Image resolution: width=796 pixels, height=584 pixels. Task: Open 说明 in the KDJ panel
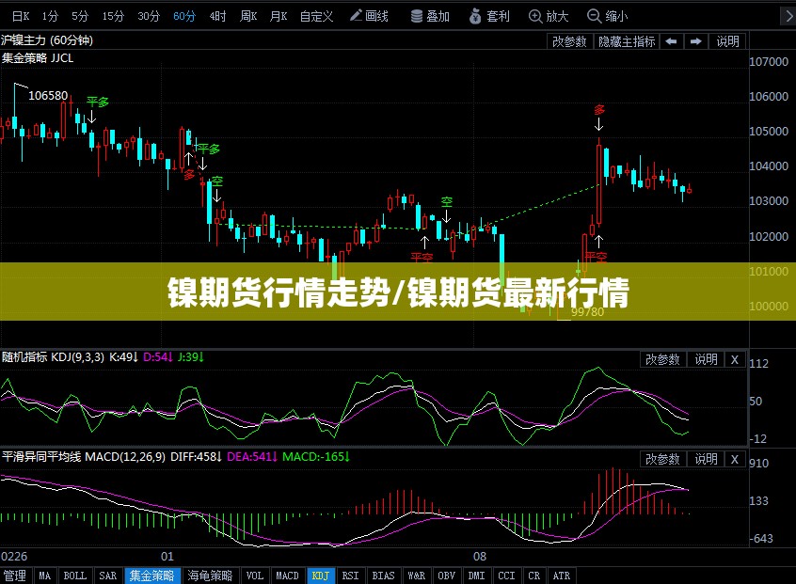click(706, 359)
